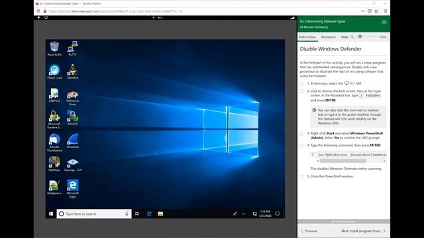This screenshot has height=238, width=424.
Task: Open the Recycle Bin desktop icon
Action: point(54,48)
